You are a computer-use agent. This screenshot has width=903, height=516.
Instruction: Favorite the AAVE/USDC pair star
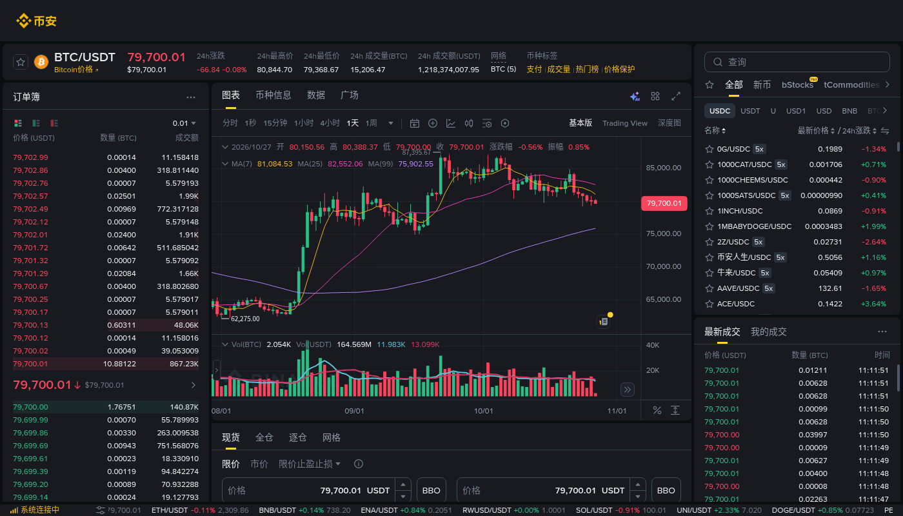[x=709, y=288]
